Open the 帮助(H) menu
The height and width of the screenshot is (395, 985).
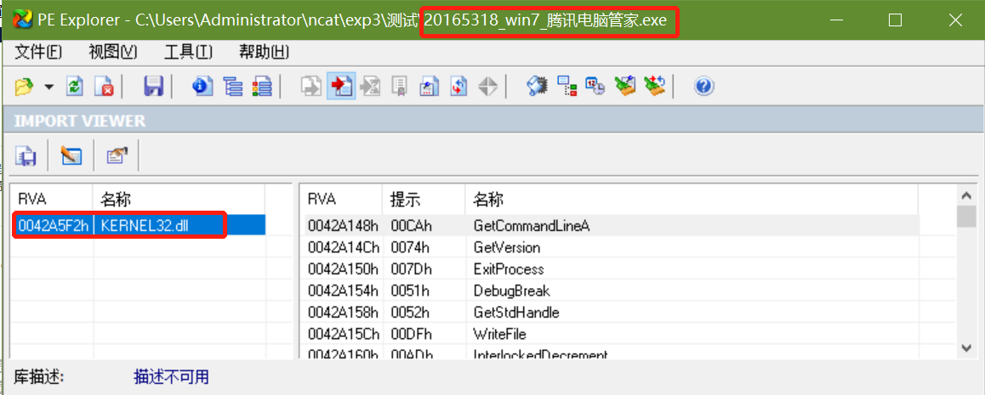[265, 52]
